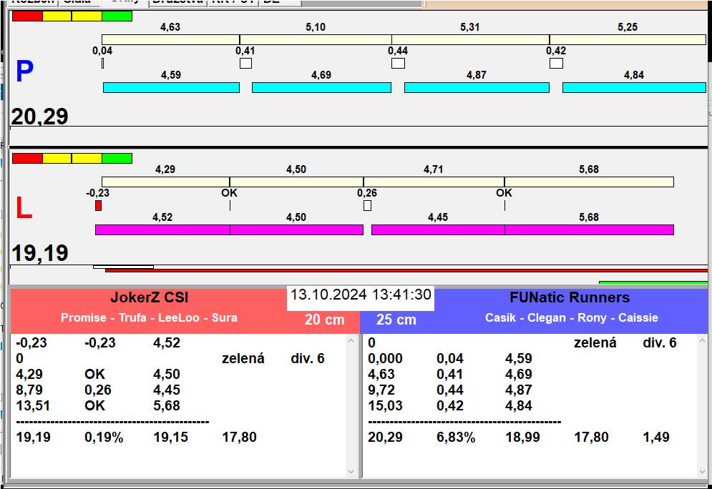Switch to the Družstva tab
Image resolution: width=712 pixels, height=489 pixels.
pos(177,2)
